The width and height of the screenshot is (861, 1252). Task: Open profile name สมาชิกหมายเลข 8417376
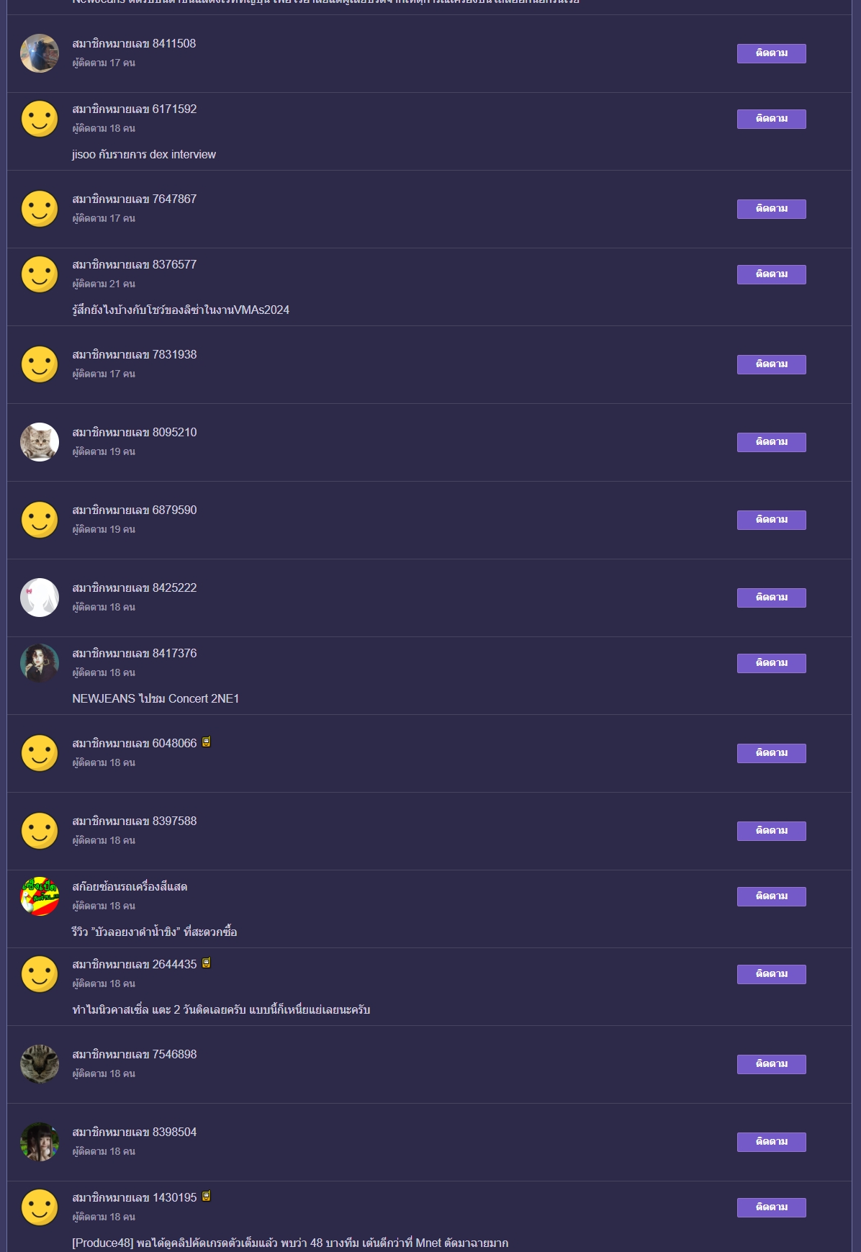pos(135,654)
